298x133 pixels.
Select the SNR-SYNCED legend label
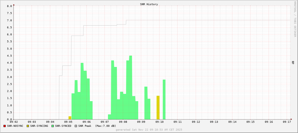(x=63, y=126)
